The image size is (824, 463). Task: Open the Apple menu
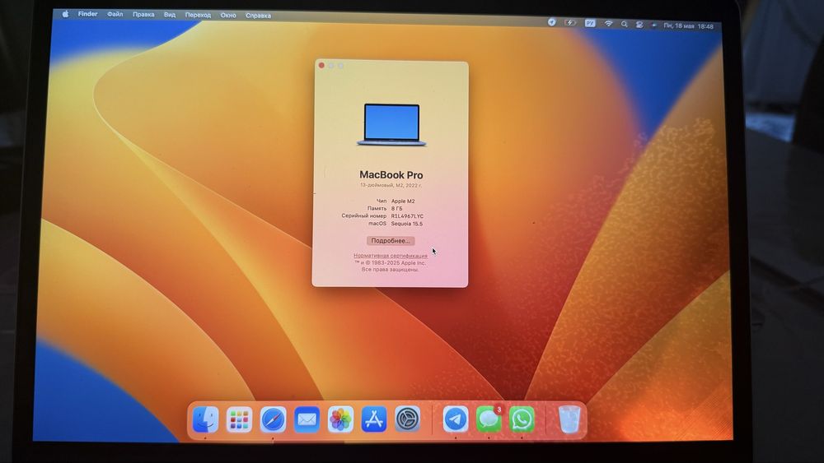[x=65, y=14]
